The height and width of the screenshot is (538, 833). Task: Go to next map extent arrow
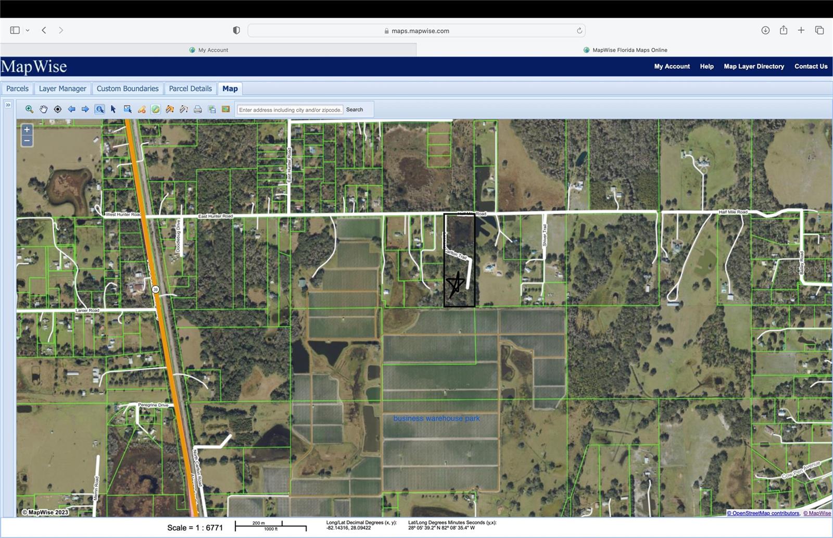pos(85,109)
